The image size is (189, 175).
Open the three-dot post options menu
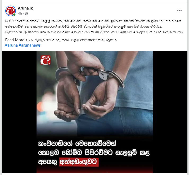(179, 10)
